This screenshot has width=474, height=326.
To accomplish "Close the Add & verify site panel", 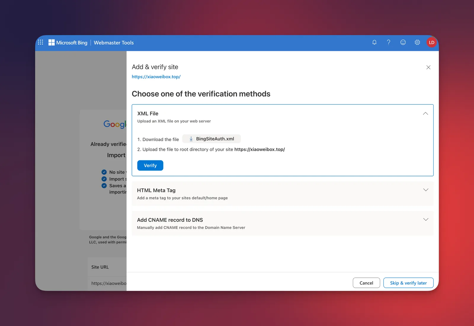I will 428,67.
